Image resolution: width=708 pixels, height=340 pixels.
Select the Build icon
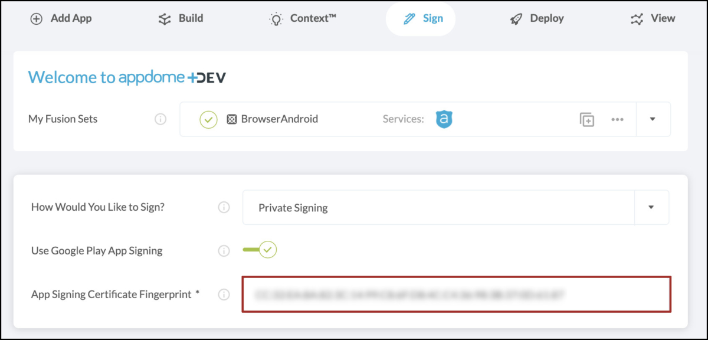point(163,18)
